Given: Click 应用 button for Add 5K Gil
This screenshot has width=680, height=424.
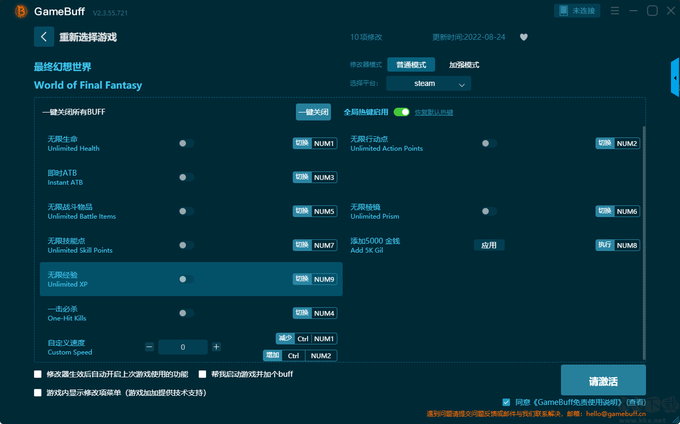Looking at the screenshot, I should coord(489,245).
